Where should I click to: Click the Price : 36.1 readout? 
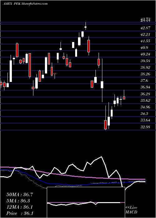(x=20, y=213)
